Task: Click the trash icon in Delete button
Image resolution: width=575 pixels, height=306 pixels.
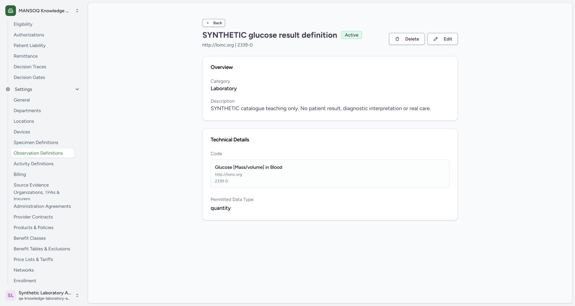Action: (x=397, y=39)
